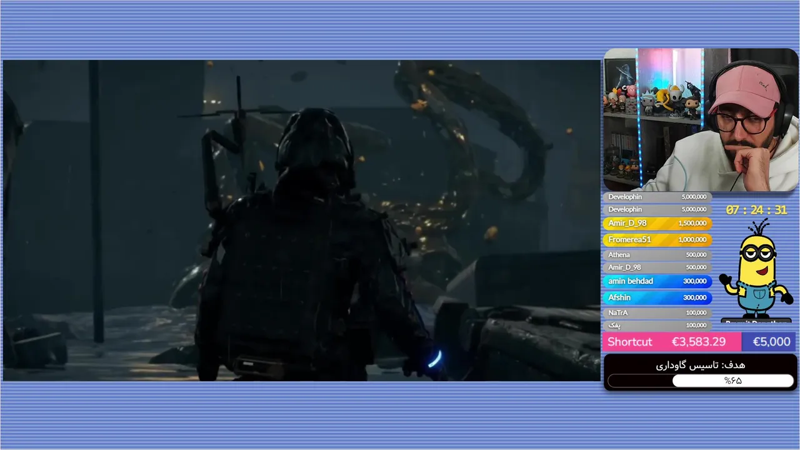Select the Amir_D_98 500,000 donor row
Viewport: 800px width, 450px height.
coord(657,267)
